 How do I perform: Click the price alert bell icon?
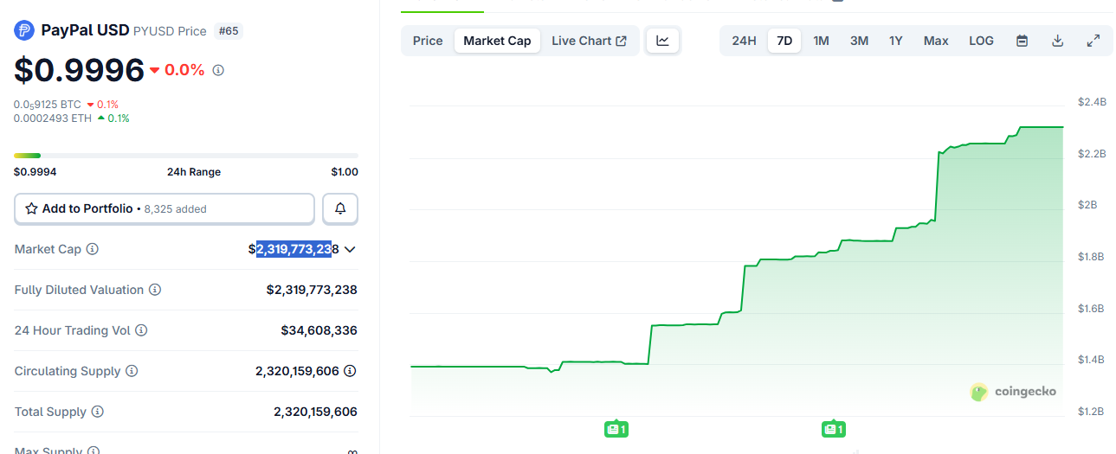[340, 208]
